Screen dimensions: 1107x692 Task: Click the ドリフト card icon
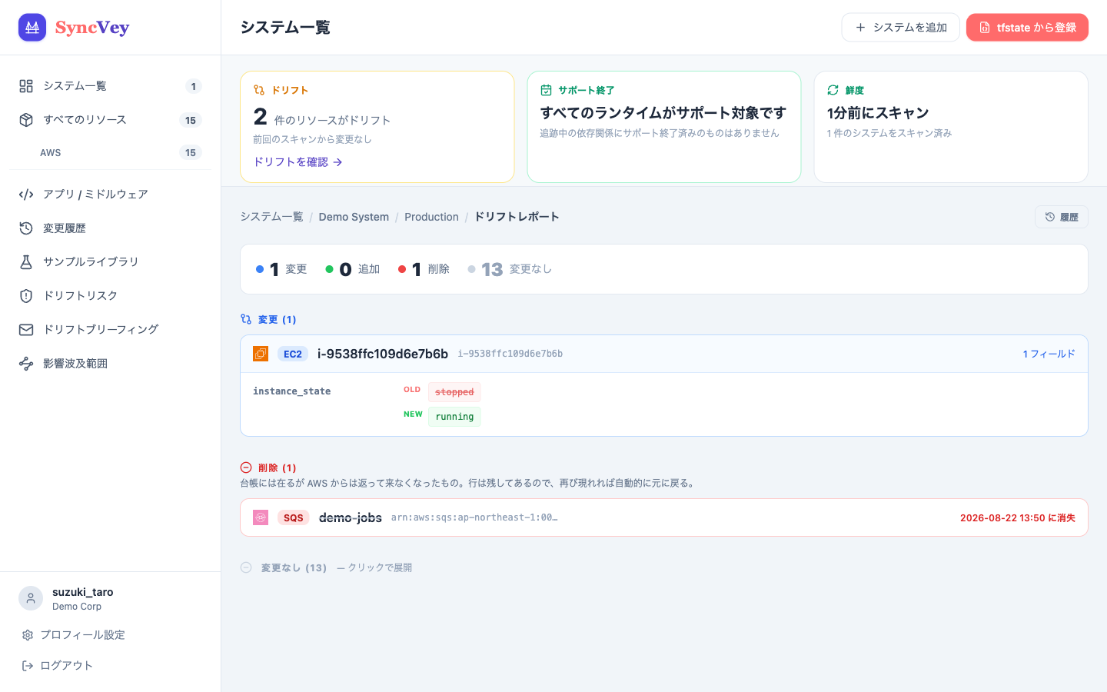[x=259, y=90]
